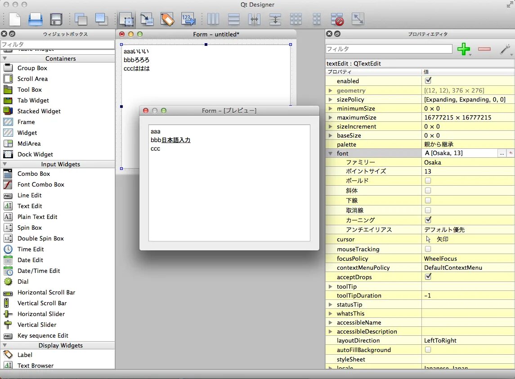The image size is (515, 379).
Task: Open the wrench configure property editor icon
Action: [505, 49]
